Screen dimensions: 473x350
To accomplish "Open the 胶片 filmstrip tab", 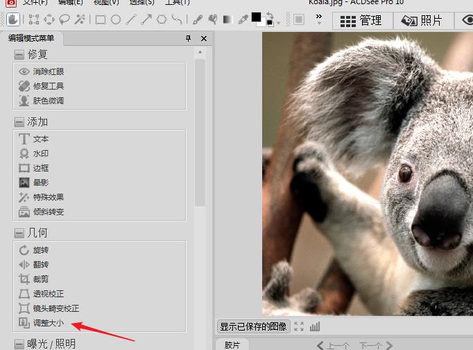I will click(232, 344).
